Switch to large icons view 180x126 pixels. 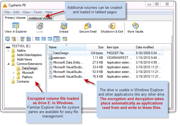click(x=37, y=39)
